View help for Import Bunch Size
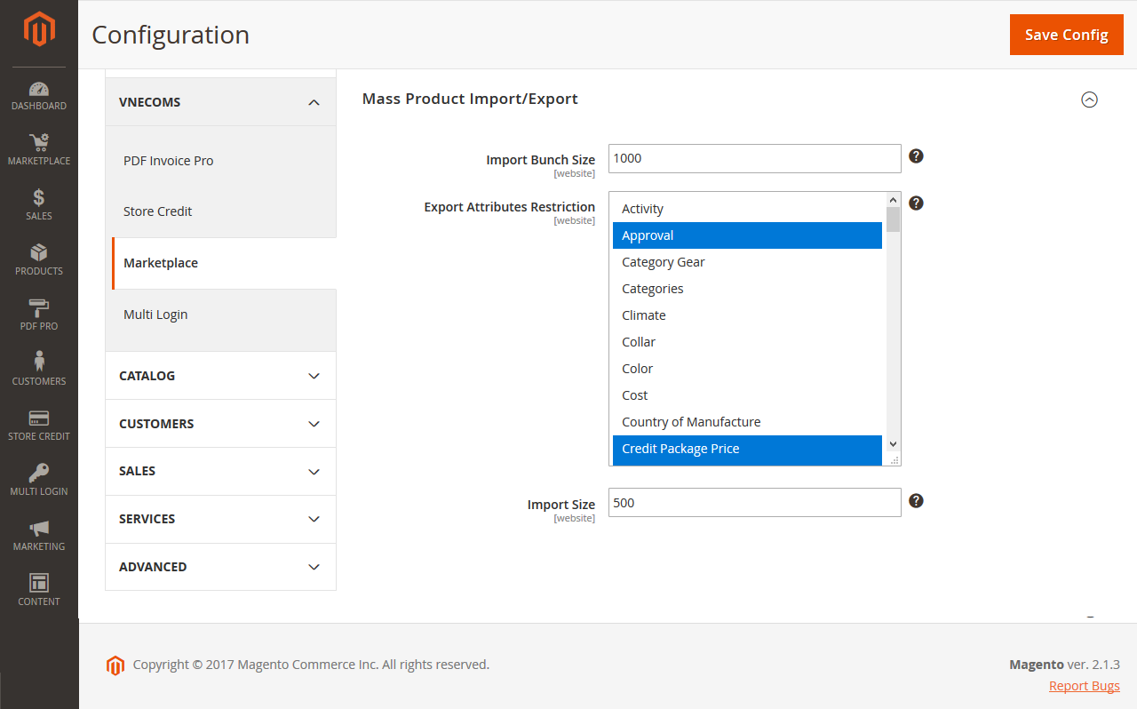Screen dimensions: 1137x709 click(915, 155)
